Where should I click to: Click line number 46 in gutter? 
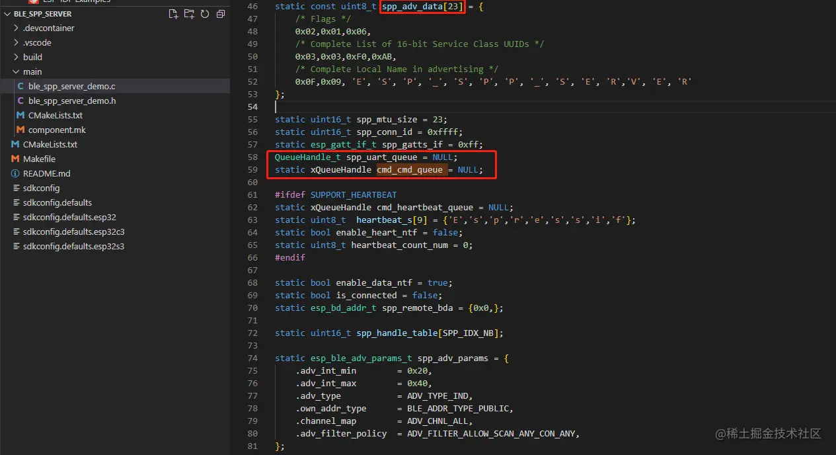251,6
